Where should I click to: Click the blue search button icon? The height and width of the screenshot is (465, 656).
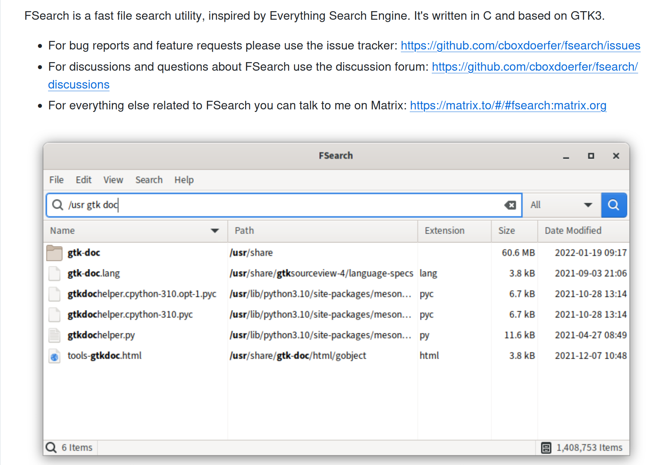[614, 205]
